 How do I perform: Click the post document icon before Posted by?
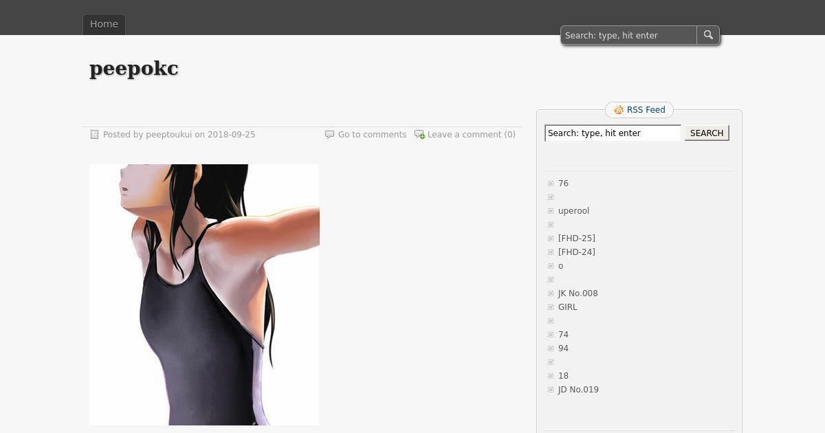[x=95, y=135]
